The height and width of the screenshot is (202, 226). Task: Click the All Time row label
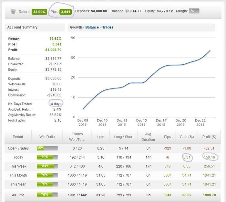pyautogui.click(x=18, y=195)
